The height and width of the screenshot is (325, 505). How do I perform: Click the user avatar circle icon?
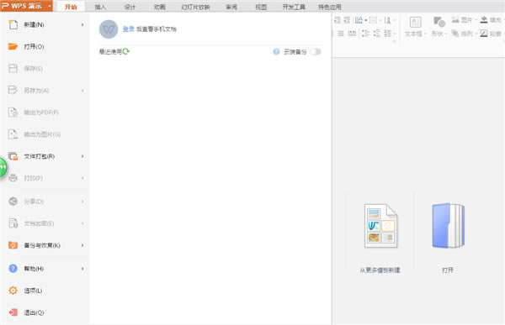(x=109, y=29)
